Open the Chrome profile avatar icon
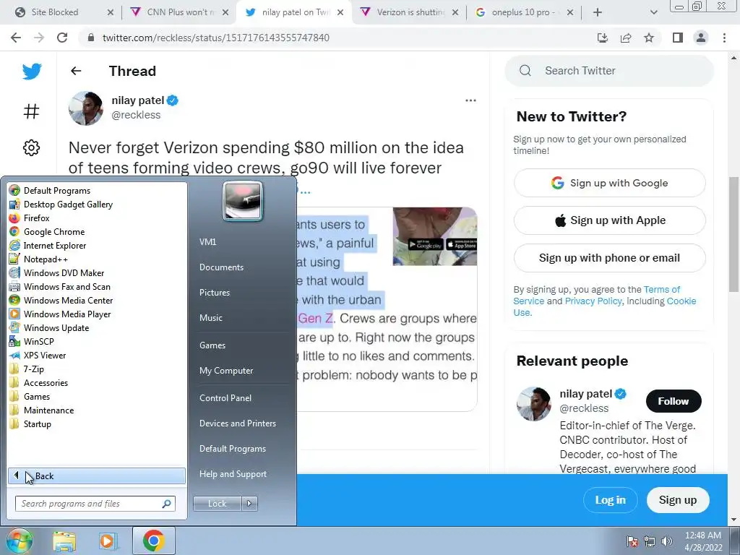The width and height of the screenshot is (740, 555). [701, 38]
